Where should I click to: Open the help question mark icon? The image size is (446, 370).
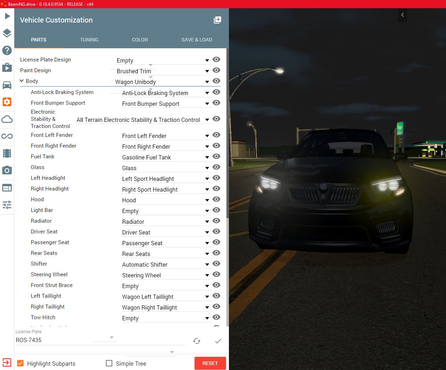(7, 50)
